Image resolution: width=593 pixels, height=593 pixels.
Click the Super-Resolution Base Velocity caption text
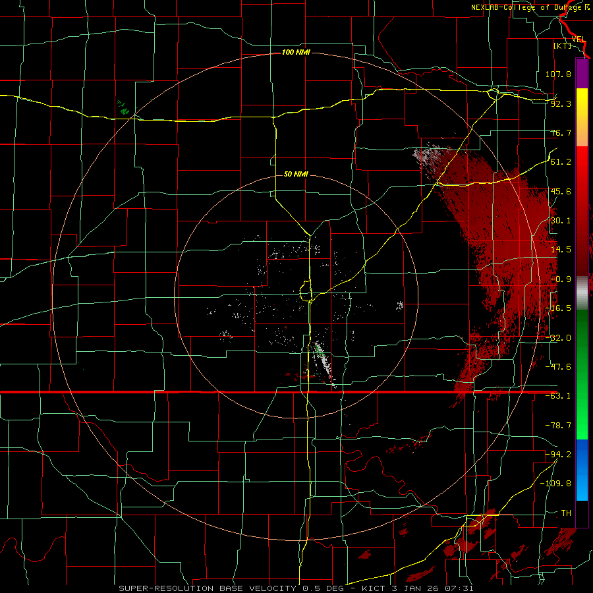[296, 588]
